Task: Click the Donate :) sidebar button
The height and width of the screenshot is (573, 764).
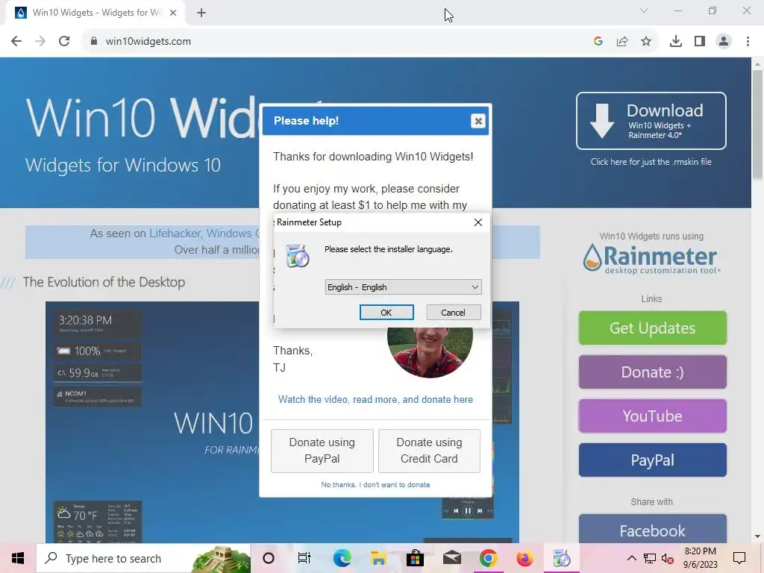Action: [x=652, y=372]
